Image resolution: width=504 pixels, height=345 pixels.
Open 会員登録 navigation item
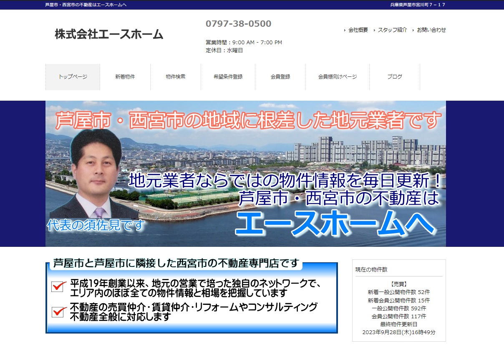(x=280, y=77)
